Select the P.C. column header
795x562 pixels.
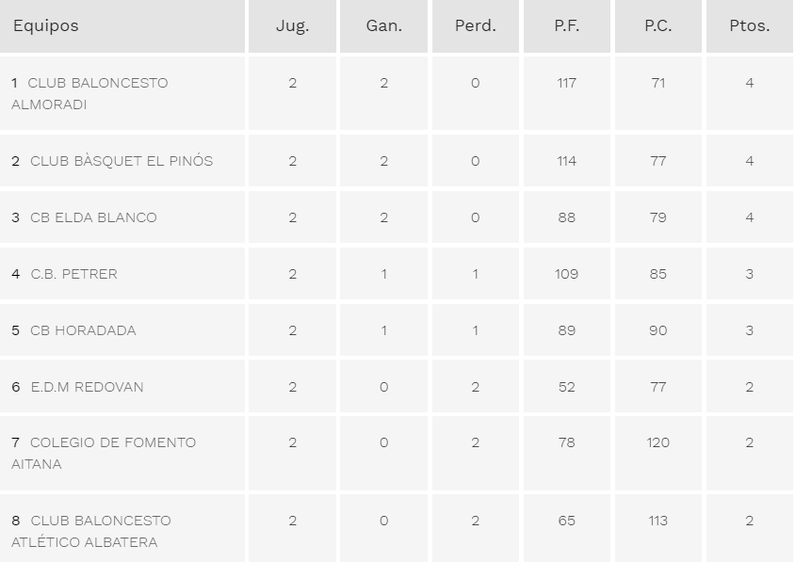tap(658, 25)
